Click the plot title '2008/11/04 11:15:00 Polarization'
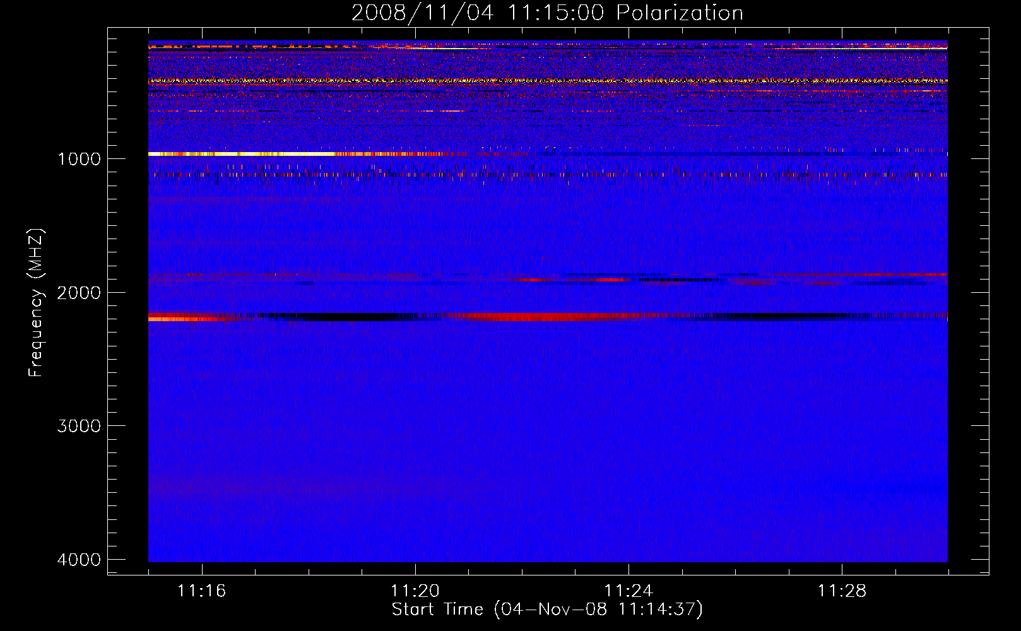1021x631 pixels. 547,13
